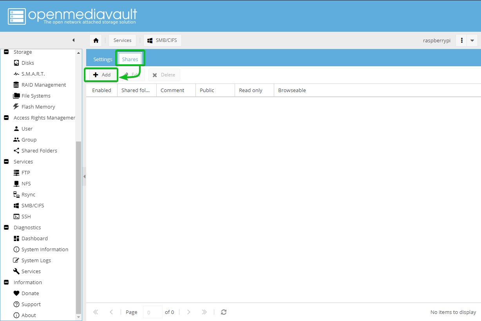481x321 pixels.
Task: Open the Services wrench icon under Diagnostics
Action: tap(16, 271)
